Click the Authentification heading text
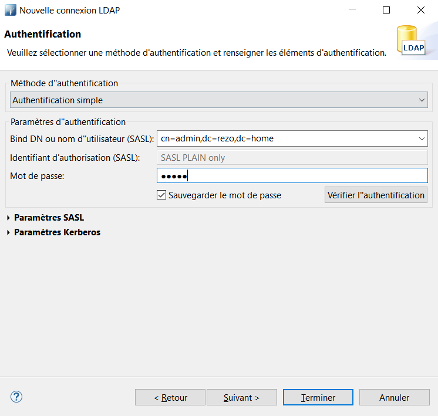 tap(42, 34)
